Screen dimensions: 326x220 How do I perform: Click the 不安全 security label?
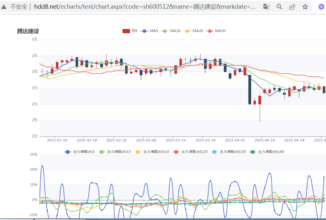(x=19, y=7)
